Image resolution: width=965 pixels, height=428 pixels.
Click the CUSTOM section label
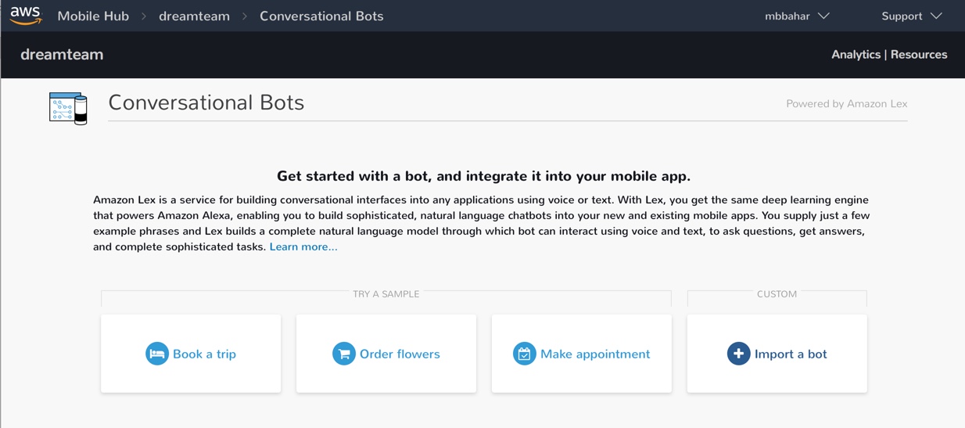coord(777,294)
